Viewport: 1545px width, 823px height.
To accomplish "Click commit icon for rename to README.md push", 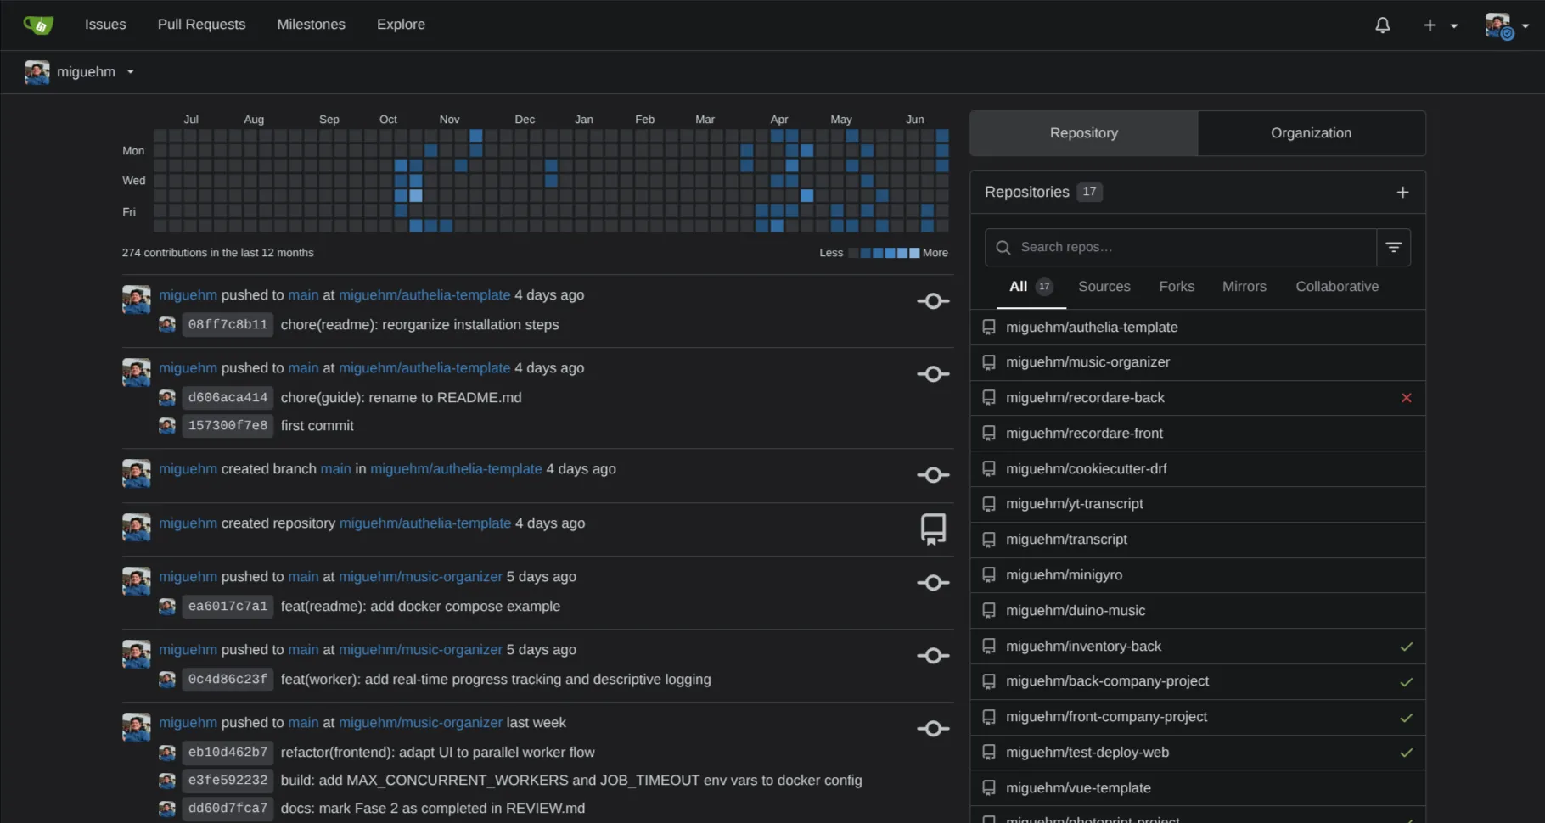I will 933,374.
